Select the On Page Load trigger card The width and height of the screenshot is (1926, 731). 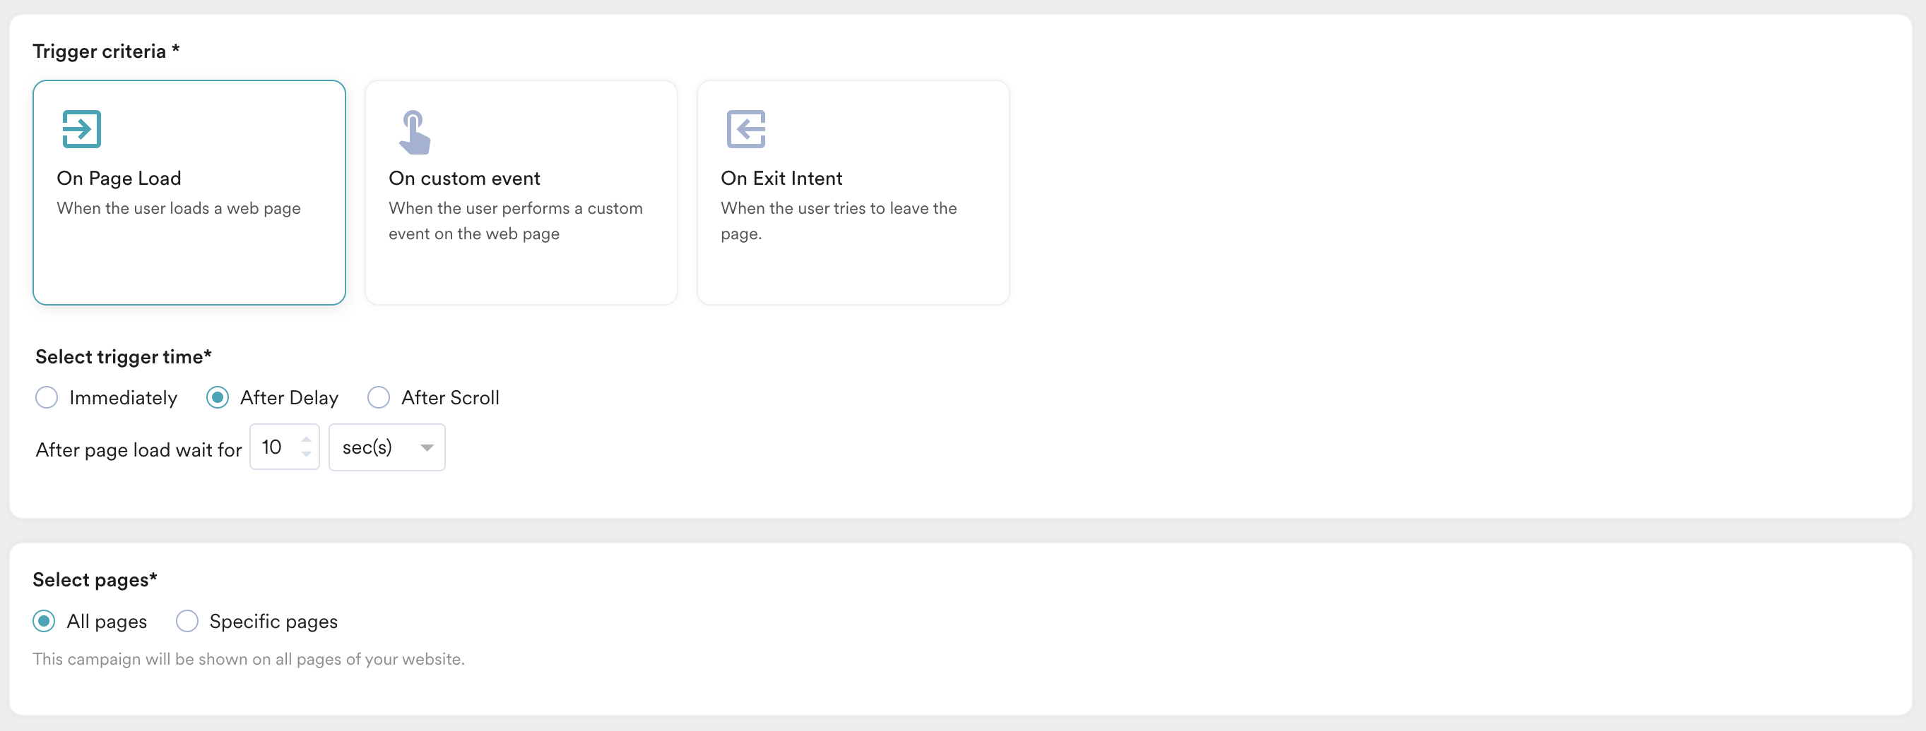[189, 193]
